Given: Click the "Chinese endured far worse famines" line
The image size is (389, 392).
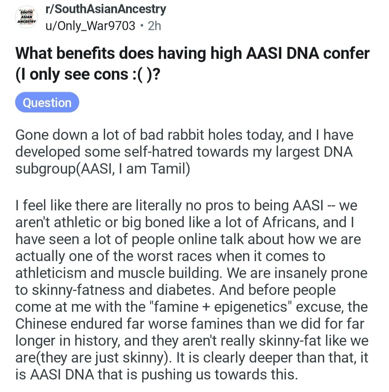Looking at the screenshot, I should pyautogui.click(x=189, y=324).
